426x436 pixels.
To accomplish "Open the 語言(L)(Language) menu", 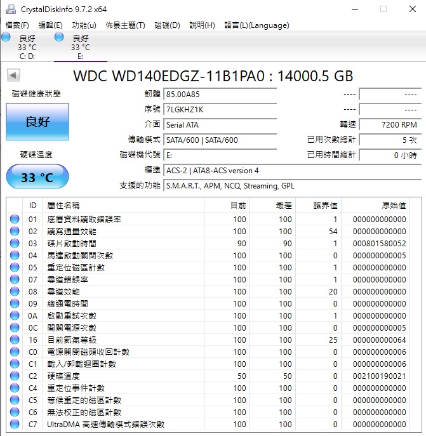I will 257,25.
